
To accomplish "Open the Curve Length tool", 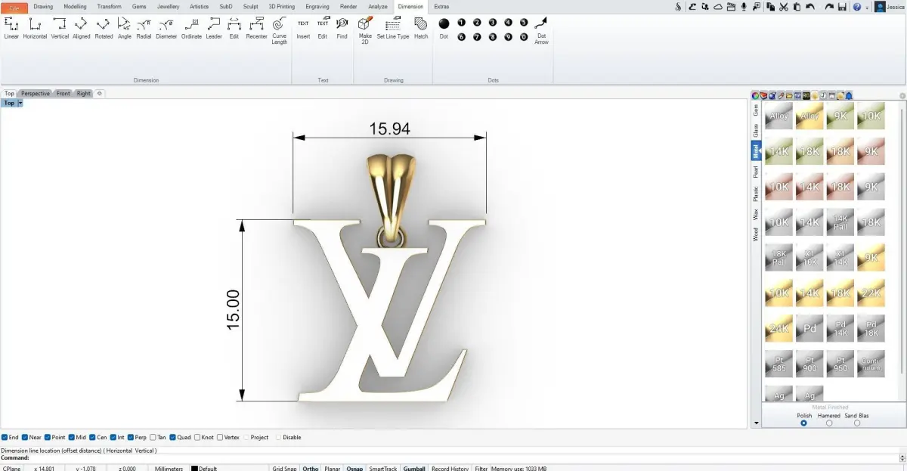I will (280, 31).
